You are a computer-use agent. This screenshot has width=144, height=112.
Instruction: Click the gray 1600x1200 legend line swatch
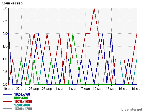[7, 109]
